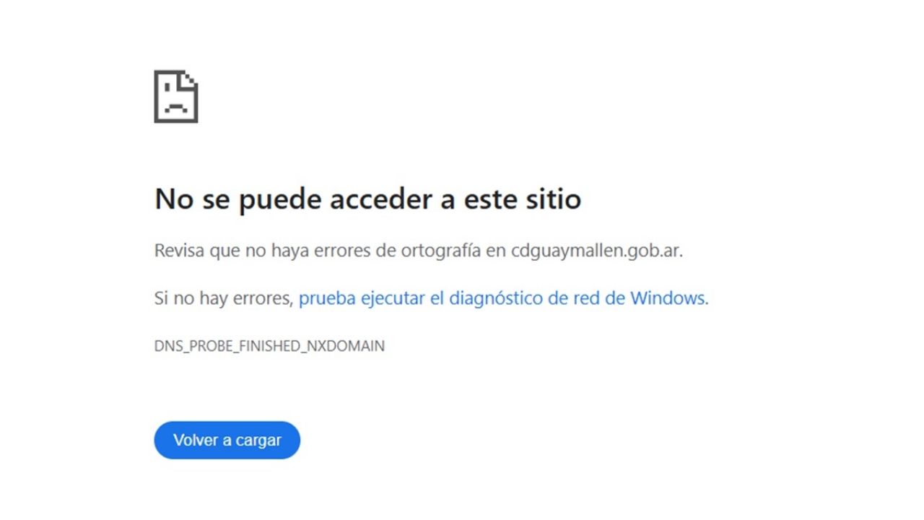Screen dimensions: 924x520
Task: Click the word sitio in the heading
Action: click(553, 199)
